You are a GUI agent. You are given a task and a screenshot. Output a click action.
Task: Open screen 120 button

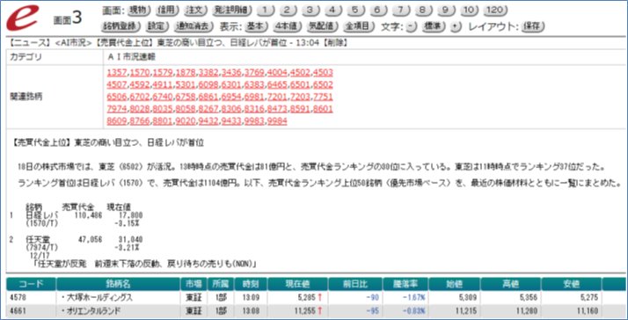tap(495, 11)
